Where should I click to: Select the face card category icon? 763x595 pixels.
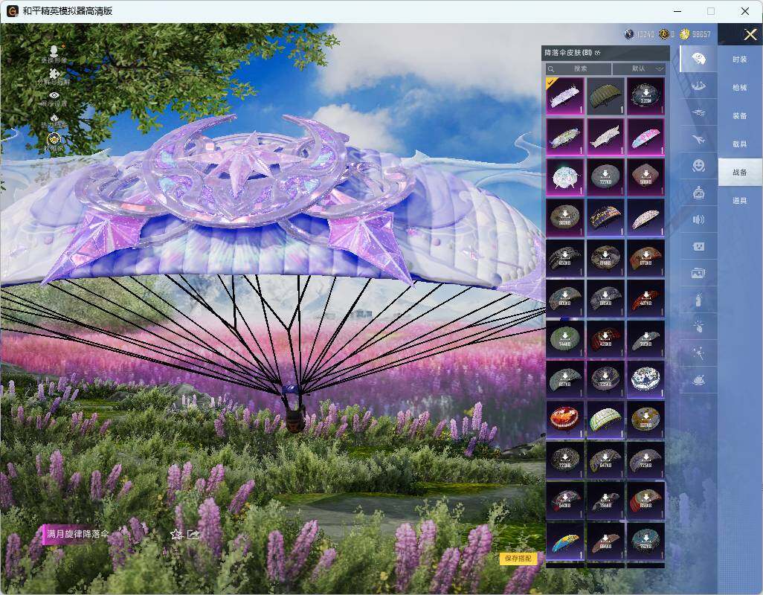pos(699,247)
